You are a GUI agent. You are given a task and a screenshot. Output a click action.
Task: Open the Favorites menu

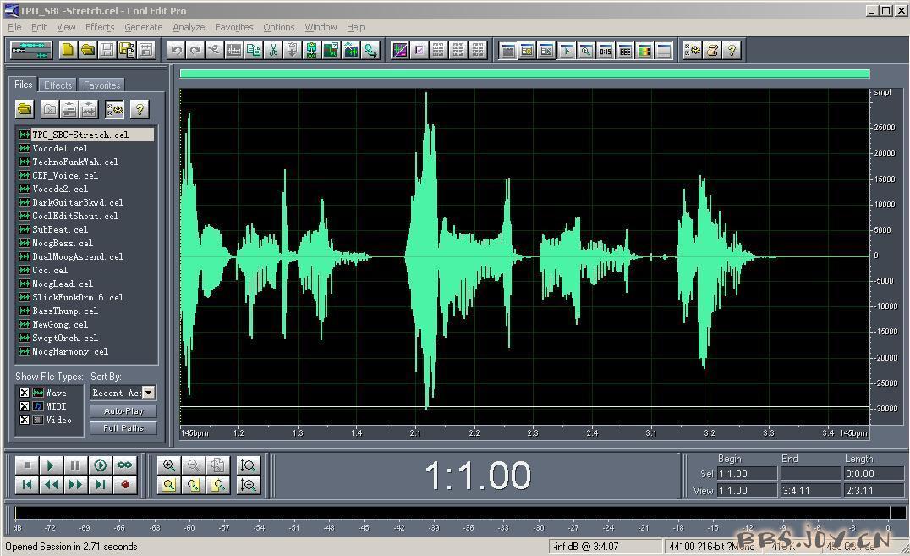(x=234, y=27)
